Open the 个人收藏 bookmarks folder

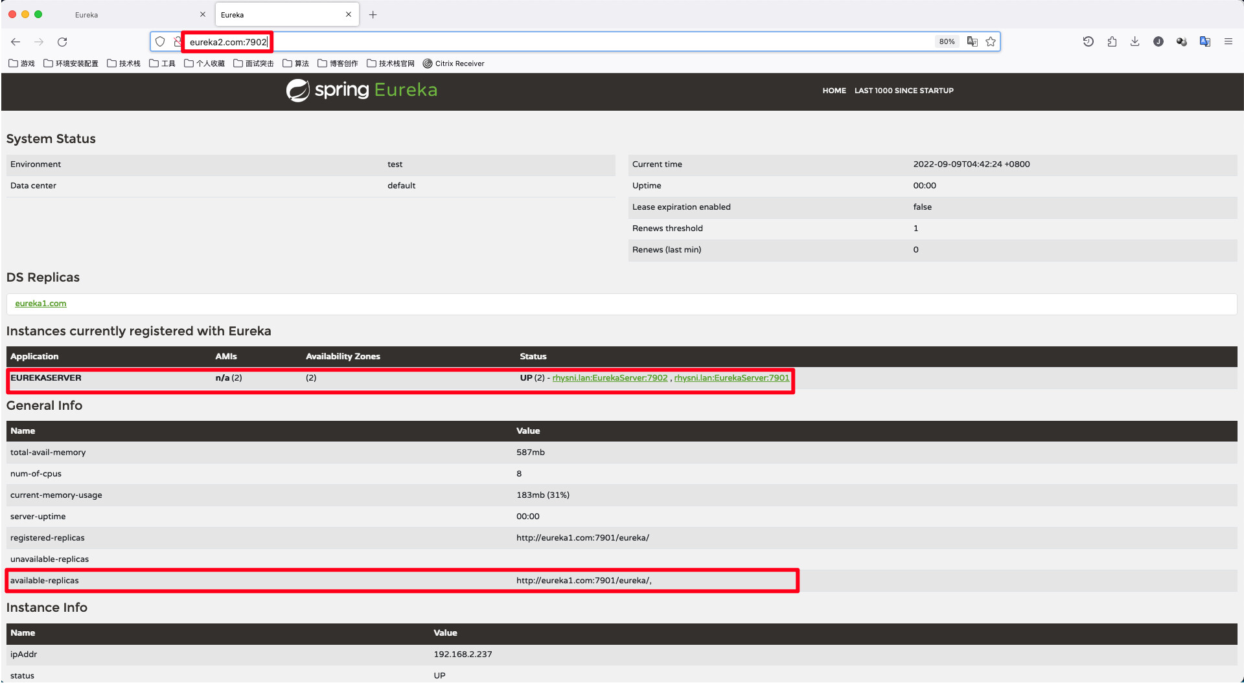204,63
